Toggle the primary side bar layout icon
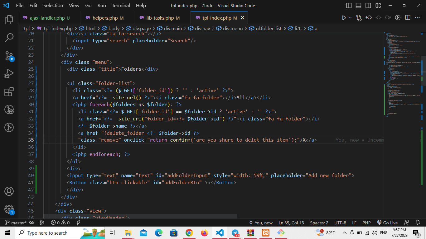Screen dimensions: 426x239 pos(349,6)
